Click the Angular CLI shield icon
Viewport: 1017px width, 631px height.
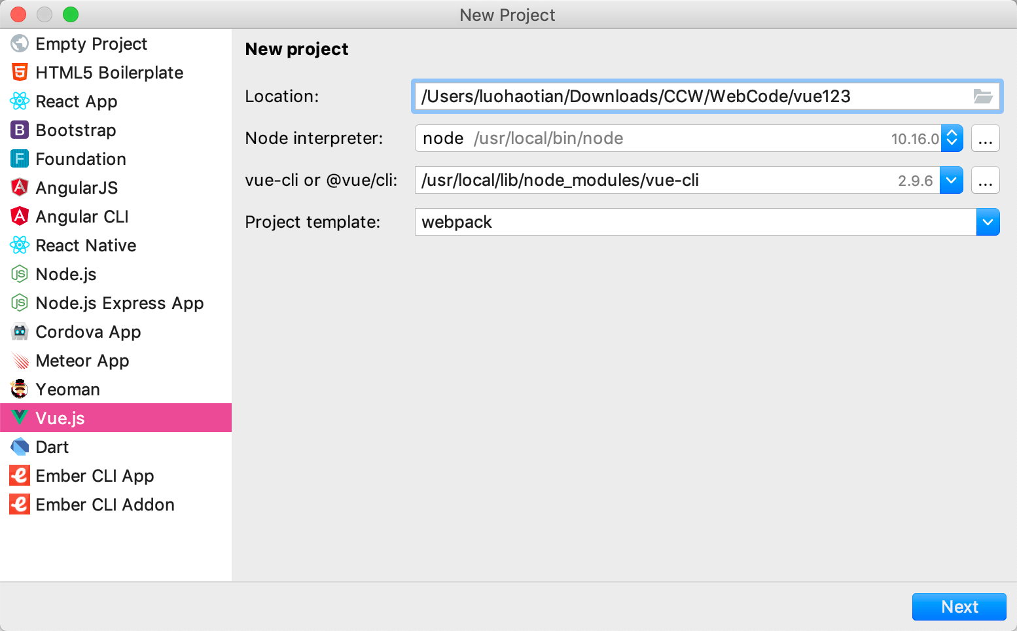click(20, 216)
